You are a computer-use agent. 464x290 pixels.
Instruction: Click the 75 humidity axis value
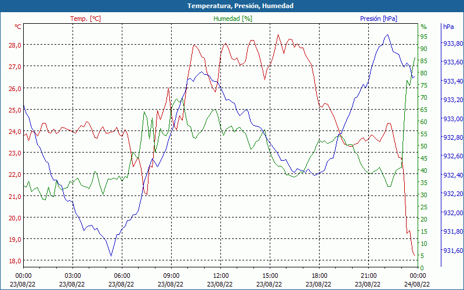(x=424, y=85)
